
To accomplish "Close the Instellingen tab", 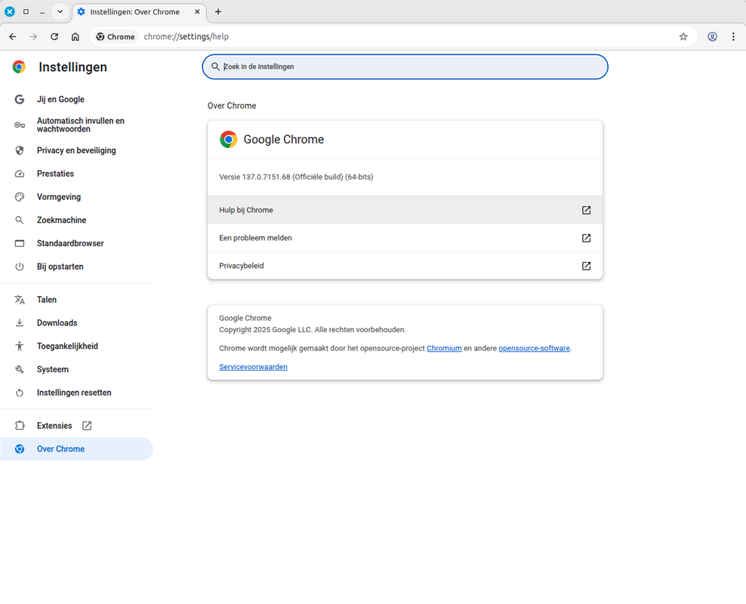I will coord(197,12).
